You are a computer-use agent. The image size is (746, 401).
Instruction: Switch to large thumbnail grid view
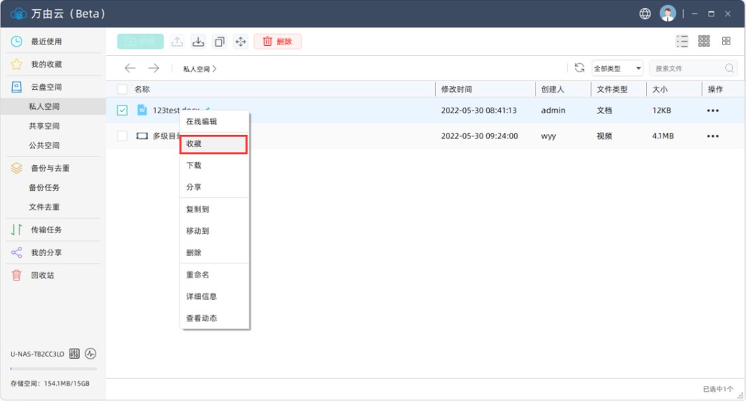click(726, 42)
